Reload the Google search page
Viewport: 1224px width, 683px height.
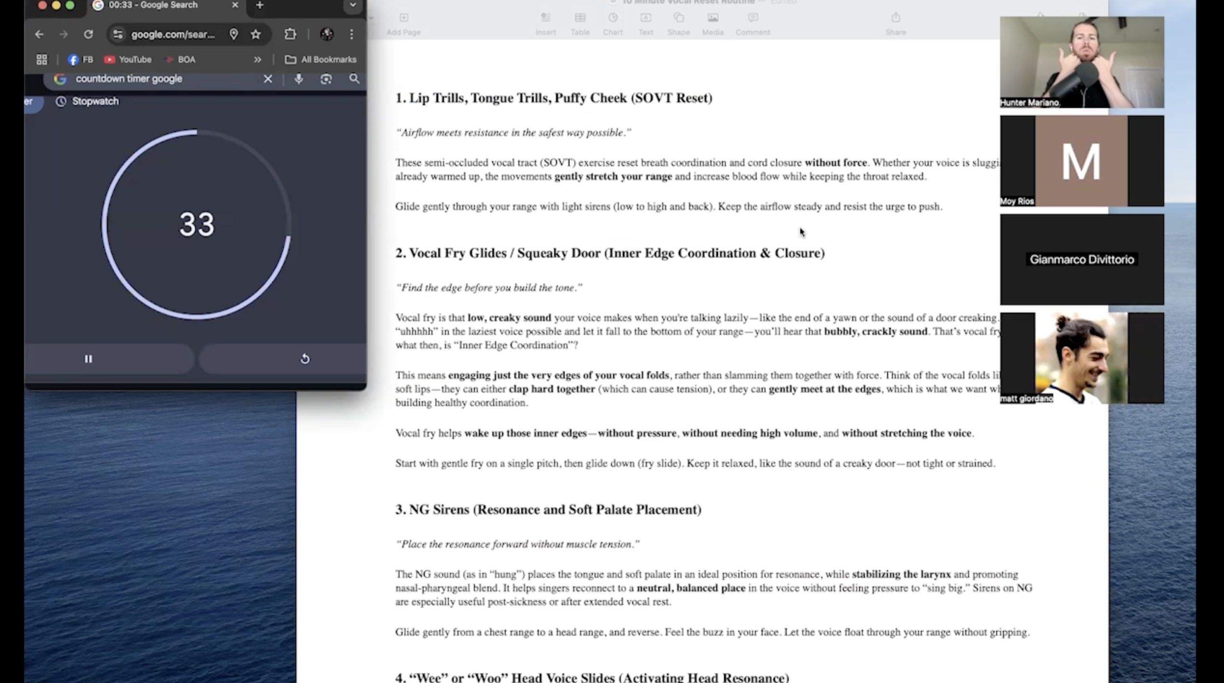tap(88, 34)
